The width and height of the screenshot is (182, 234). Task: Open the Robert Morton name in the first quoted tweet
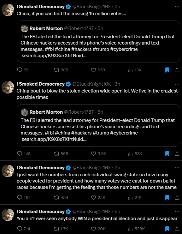coord(46,28)
